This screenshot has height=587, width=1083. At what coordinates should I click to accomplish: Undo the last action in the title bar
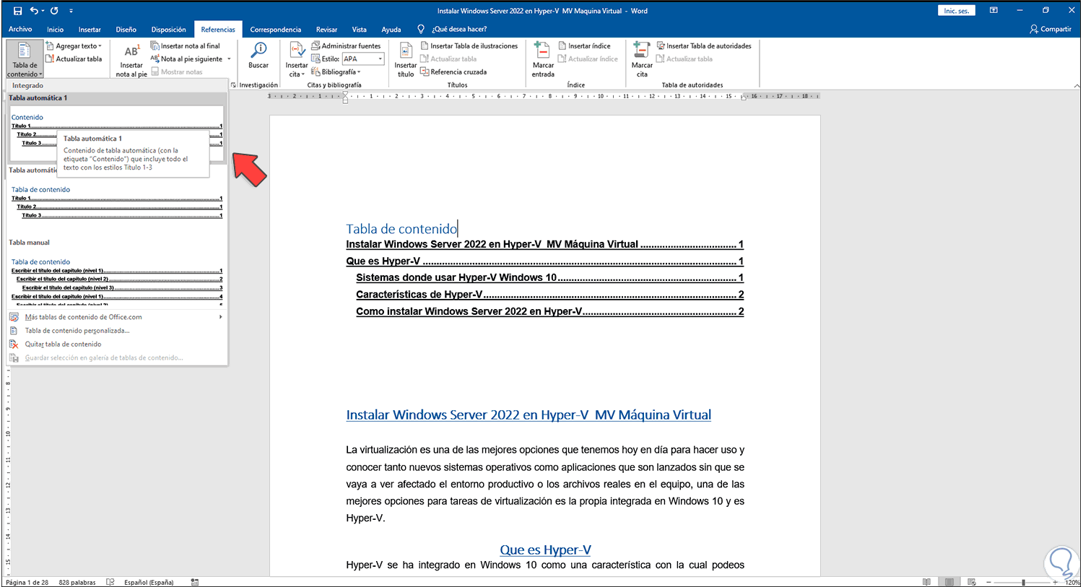tap(34, 11)
